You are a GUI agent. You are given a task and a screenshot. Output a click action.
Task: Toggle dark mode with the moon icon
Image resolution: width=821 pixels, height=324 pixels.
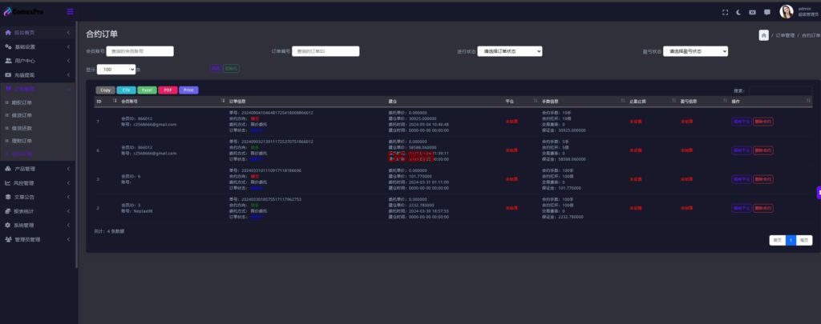point(738,12)
